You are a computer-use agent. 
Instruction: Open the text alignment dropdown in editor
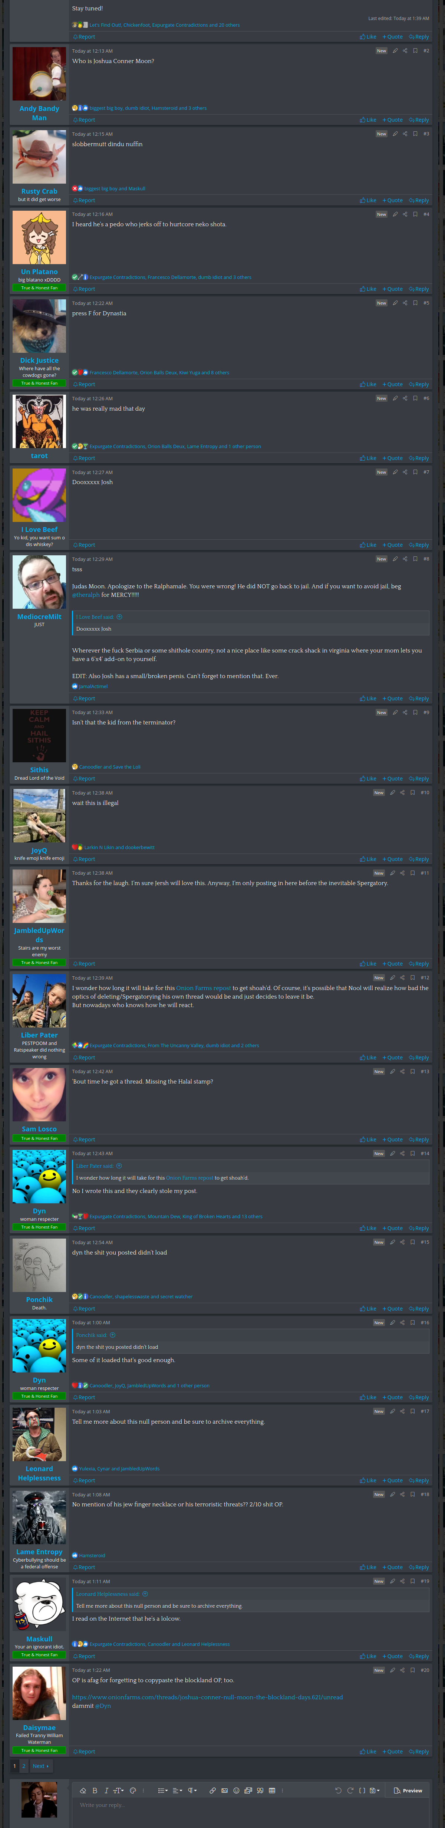tap(177, 1791)
